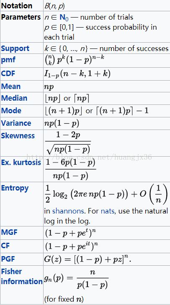Open the Variance link
This screenshot has height=305, width=170.
click(16, 123)
